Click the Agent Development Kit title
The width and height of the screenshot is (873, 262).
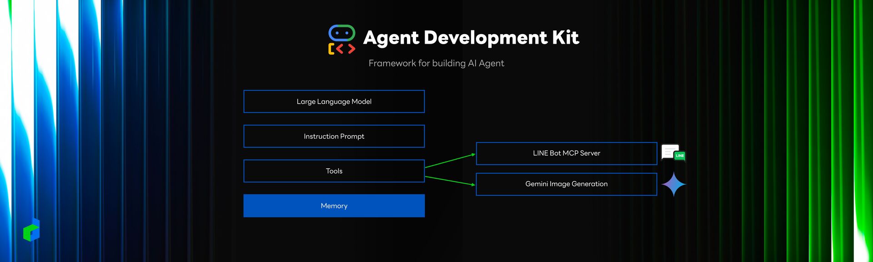[x=471, y=38]
